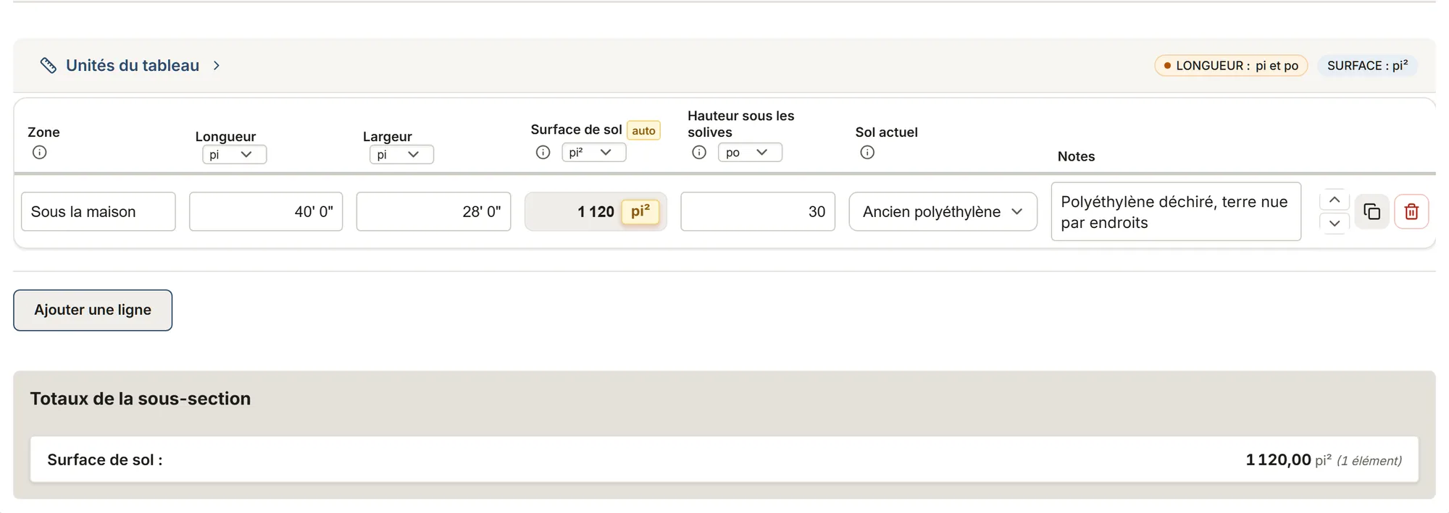Show info tooltip for Surface de sol
Image resolution: width=1449 pixels, height=513 pixels.
pyautogui.click(x=543, y=152)
